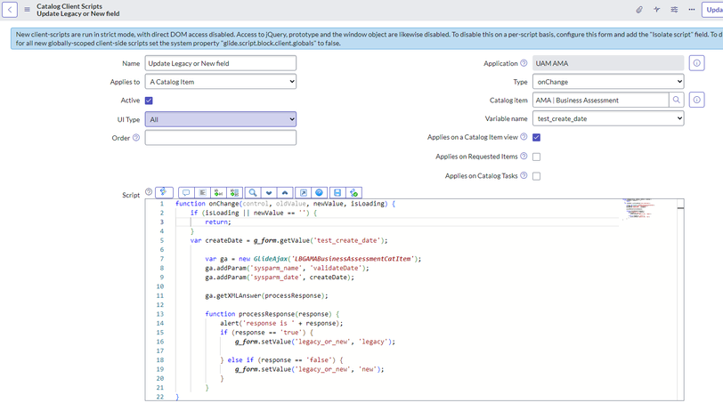Open the Applies to dropdown
Screen dimensions: 723x411
(221, 82)
